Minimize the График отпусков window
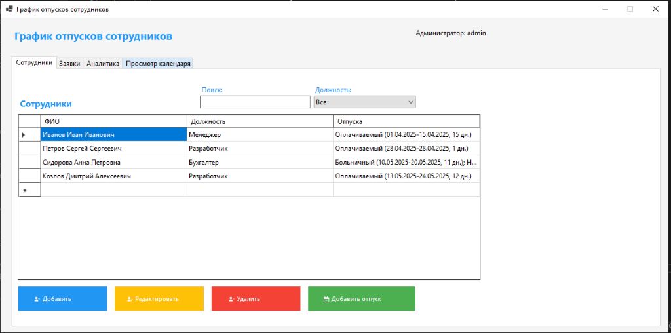Screen dimensions: 671x333 pyautogui.click(x=605, y=9)
